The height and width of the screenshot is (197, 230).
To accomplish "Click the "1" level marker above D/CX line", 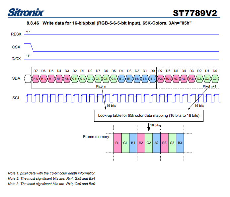I will tap(28, 56).
